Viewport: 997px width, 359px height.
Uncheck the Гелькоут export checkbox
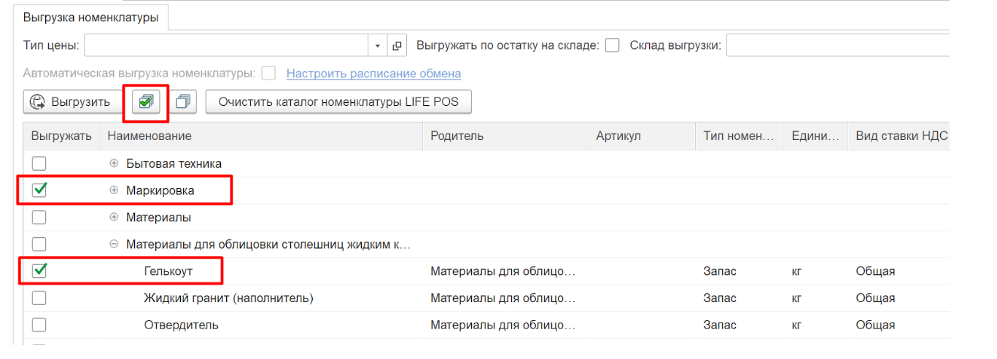tap(39, 271)
